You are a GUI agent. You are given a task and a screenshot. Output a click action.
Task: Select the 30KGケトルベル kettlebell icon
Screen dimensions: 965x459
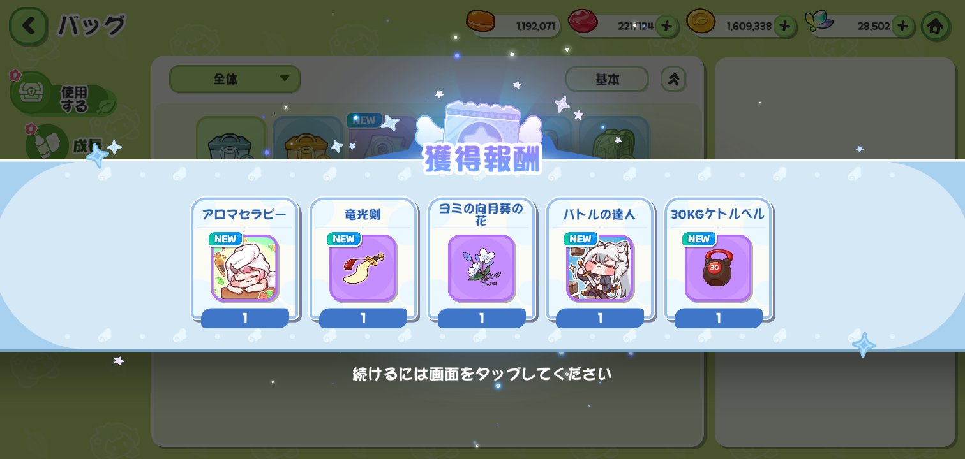pos(719,268)
